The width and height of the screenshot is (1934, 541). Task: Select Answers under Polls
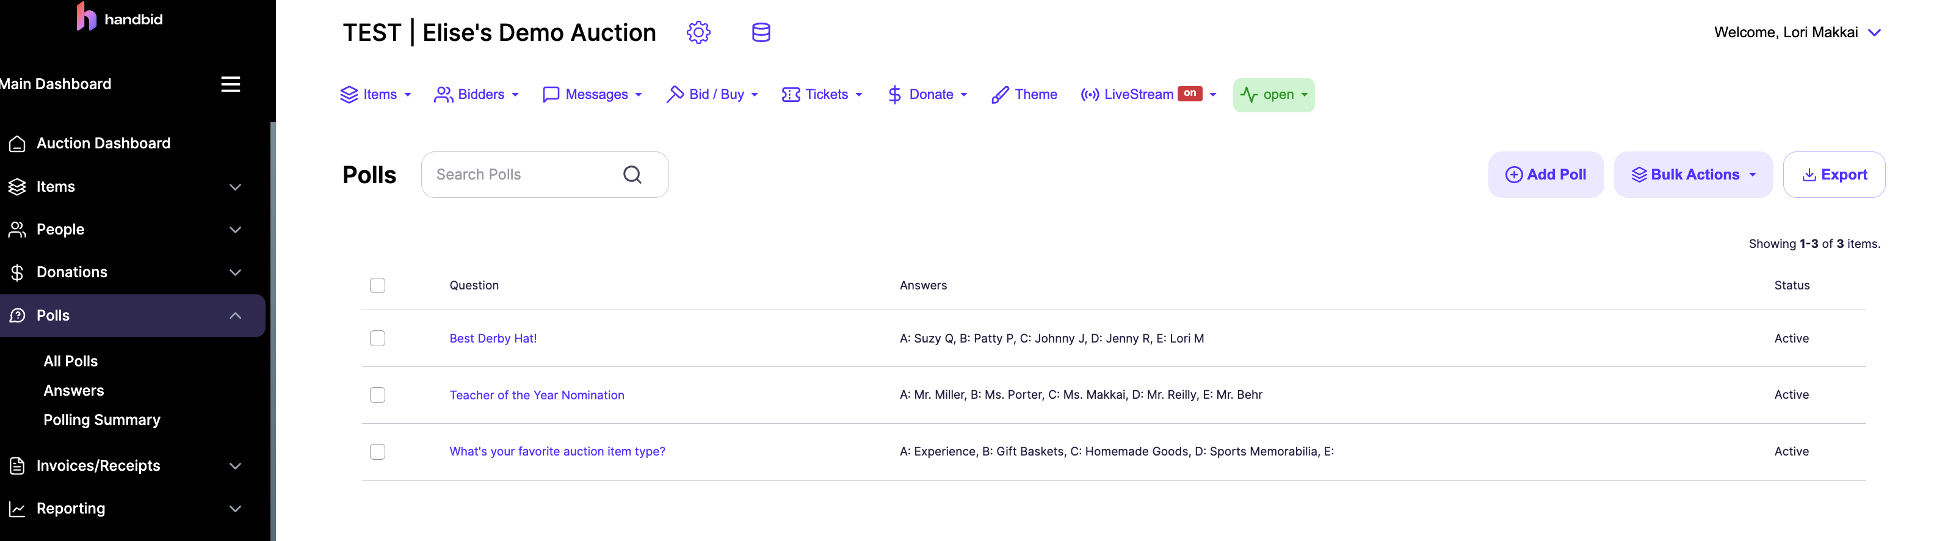click(74, 391)
